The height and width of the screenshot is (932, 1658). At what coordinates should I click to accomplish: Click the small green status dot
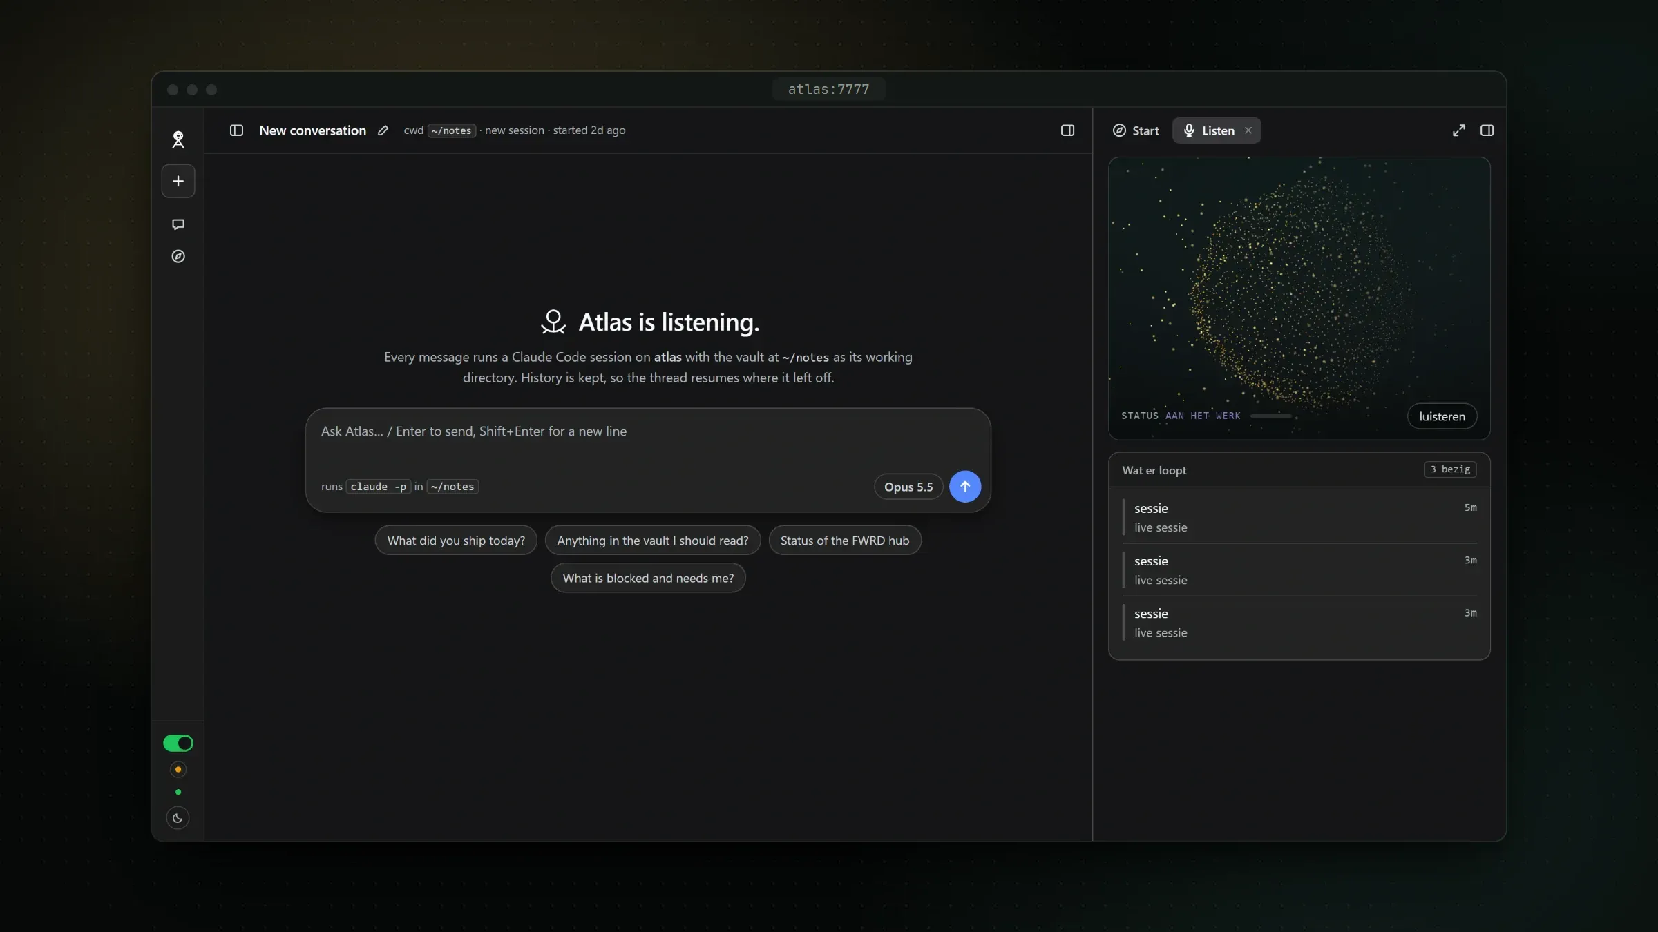tap(178, 792)
